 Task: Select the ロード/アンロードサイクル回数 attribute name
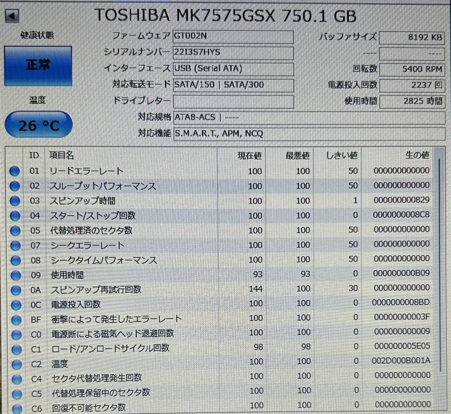pyautogui.click(x=110, y=348)
